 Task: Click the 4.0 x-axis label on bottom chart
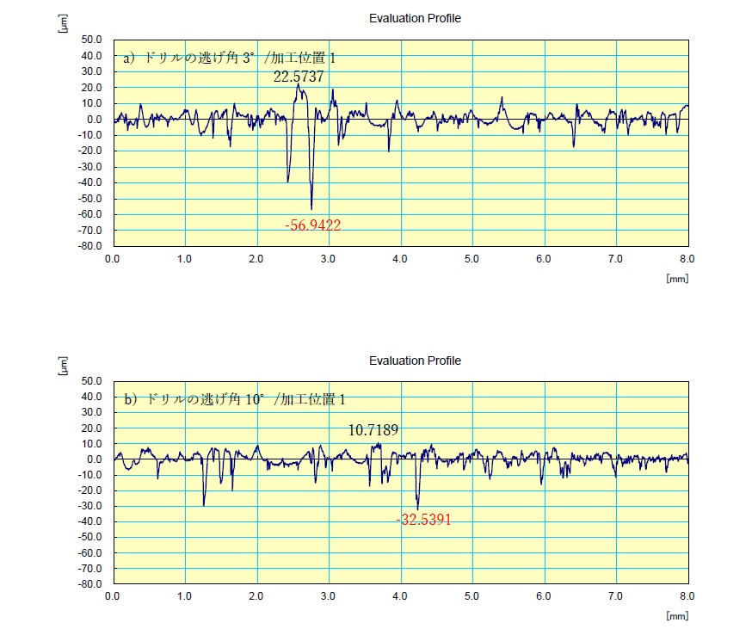pyautogui.click(x=400, y=596)
